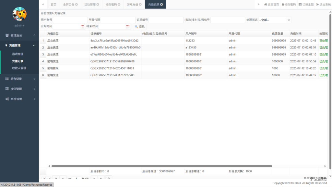Click the tab-strip scroll-left double arrow
This screenshot has width=332, height=187.
43,4
